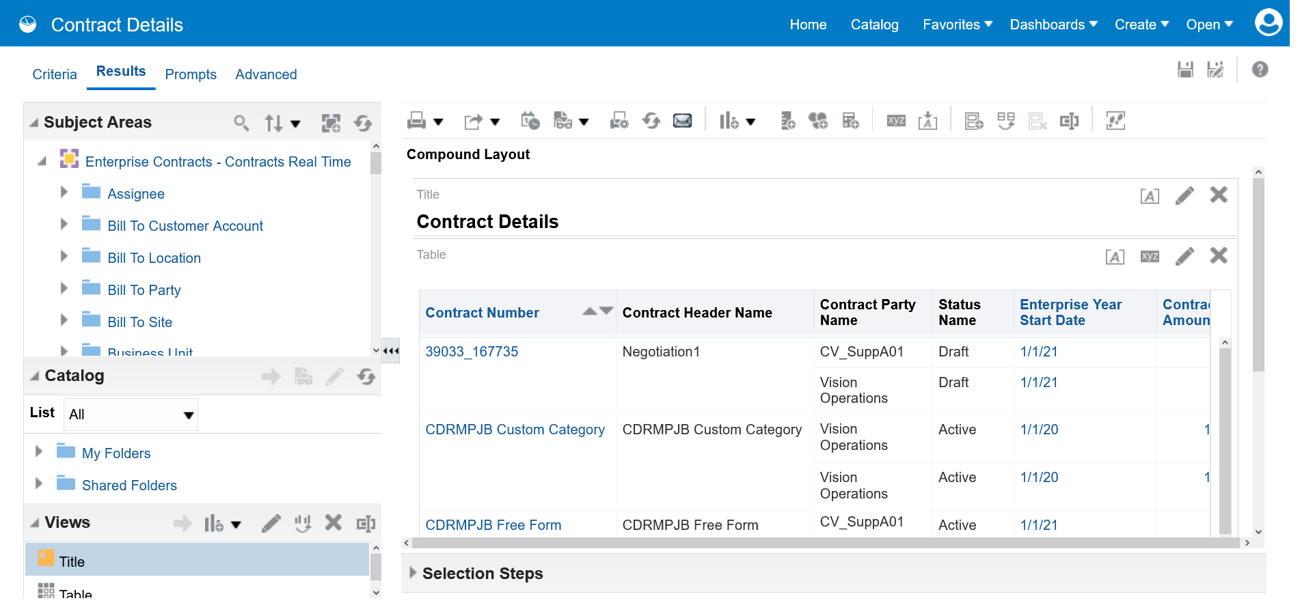The height and width of the screenshot is (605, 1300).
Task: Sort Contract Number column ascending
Action: (589, 311)
